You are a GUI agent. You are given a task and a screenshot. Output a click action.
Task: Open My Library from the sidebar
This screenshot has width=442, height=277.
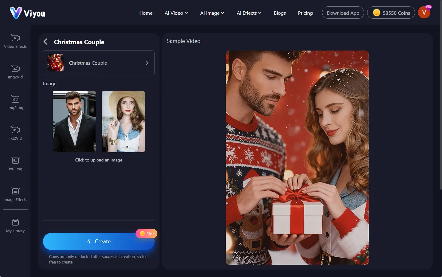click(x=15, y=226)
